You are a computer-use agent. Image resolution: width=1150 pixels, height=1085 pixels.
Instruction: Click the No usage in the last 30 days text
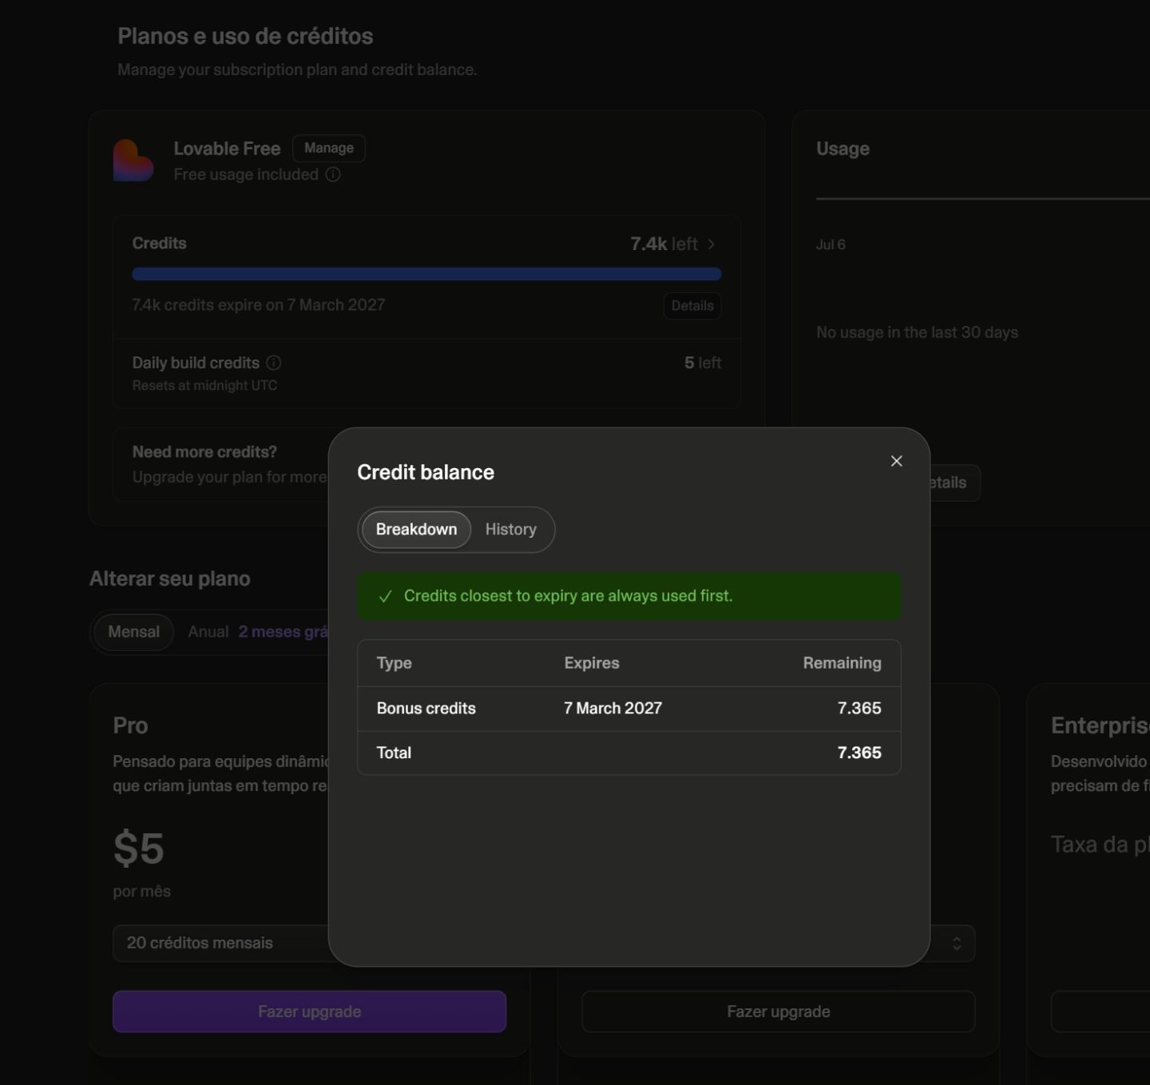coord(917,332)
